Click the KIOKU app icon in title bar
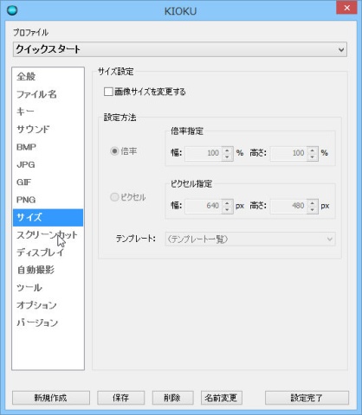 click(12, 10)
